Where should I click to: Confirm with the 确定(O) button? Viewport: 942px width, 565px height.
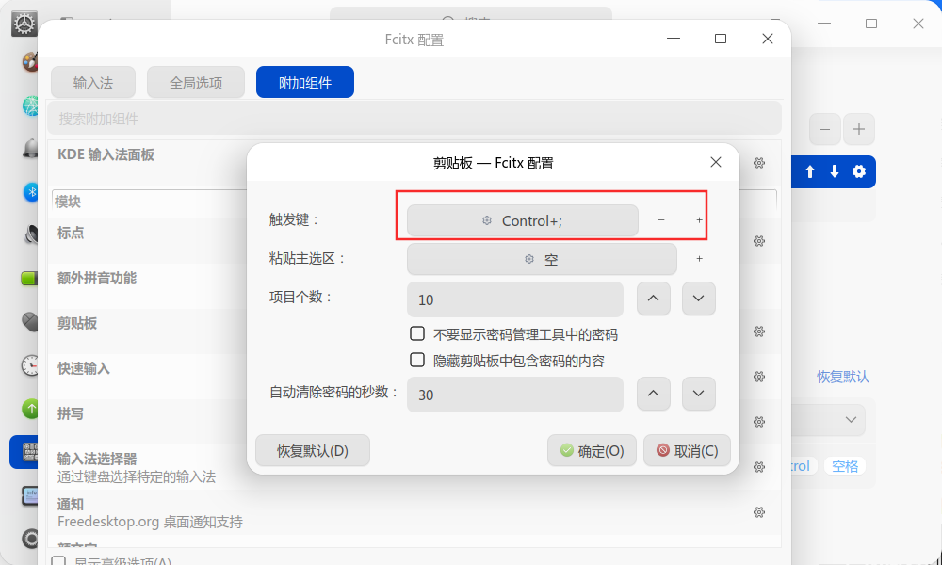(592, 450)
